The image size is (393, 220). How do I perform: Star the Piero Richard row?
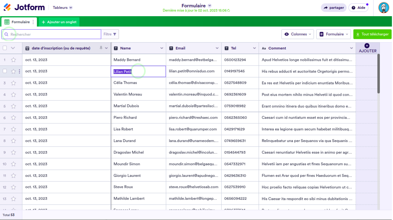[x=14, y=118]
